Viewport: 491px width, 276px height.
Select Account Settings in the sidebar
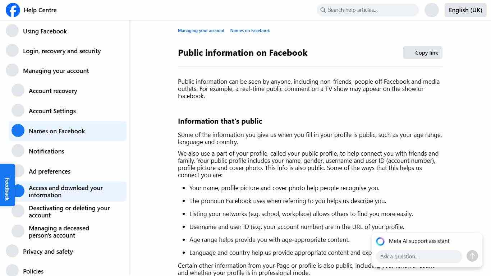[52, 111]
